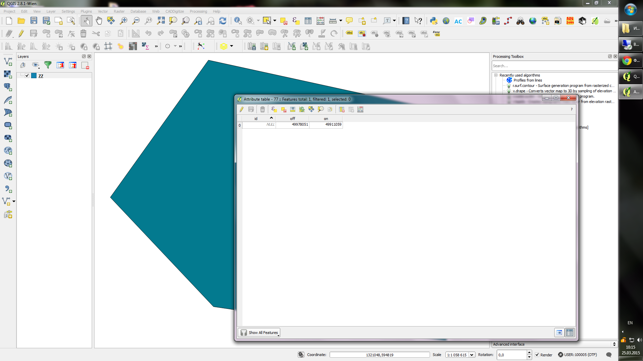Select the Pan Map tool
This screenshot has width=643, height=361.
(x=98, y=21)
